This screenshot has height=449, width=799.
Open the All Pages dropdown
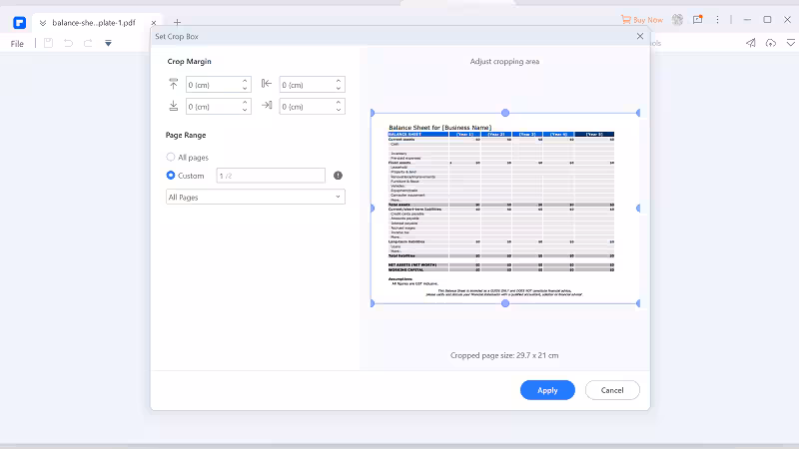coord(256,197)
